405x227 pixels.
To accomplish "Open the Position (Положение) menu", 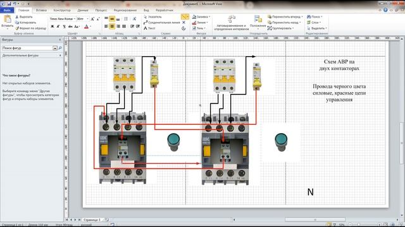I will tap(258, 23).
